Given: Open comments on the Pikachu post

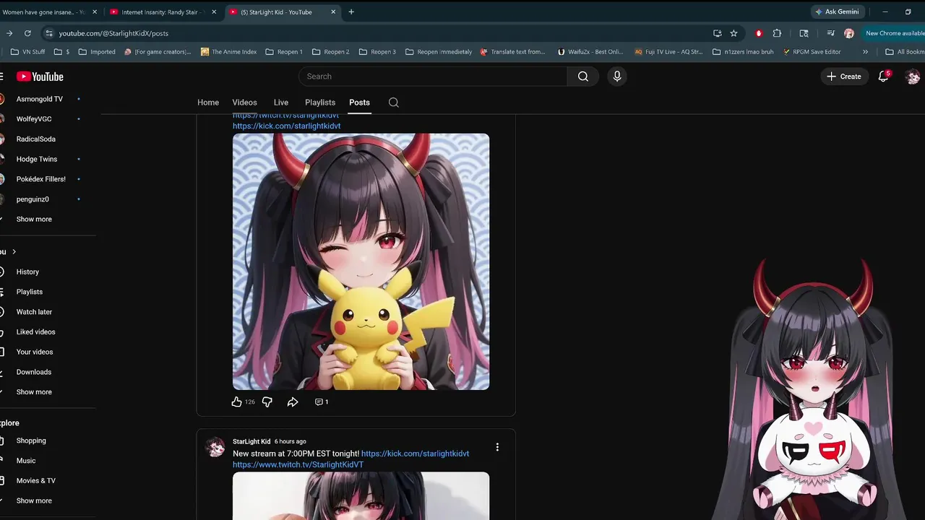Looking at the screenshot, I should pos(322,402).
